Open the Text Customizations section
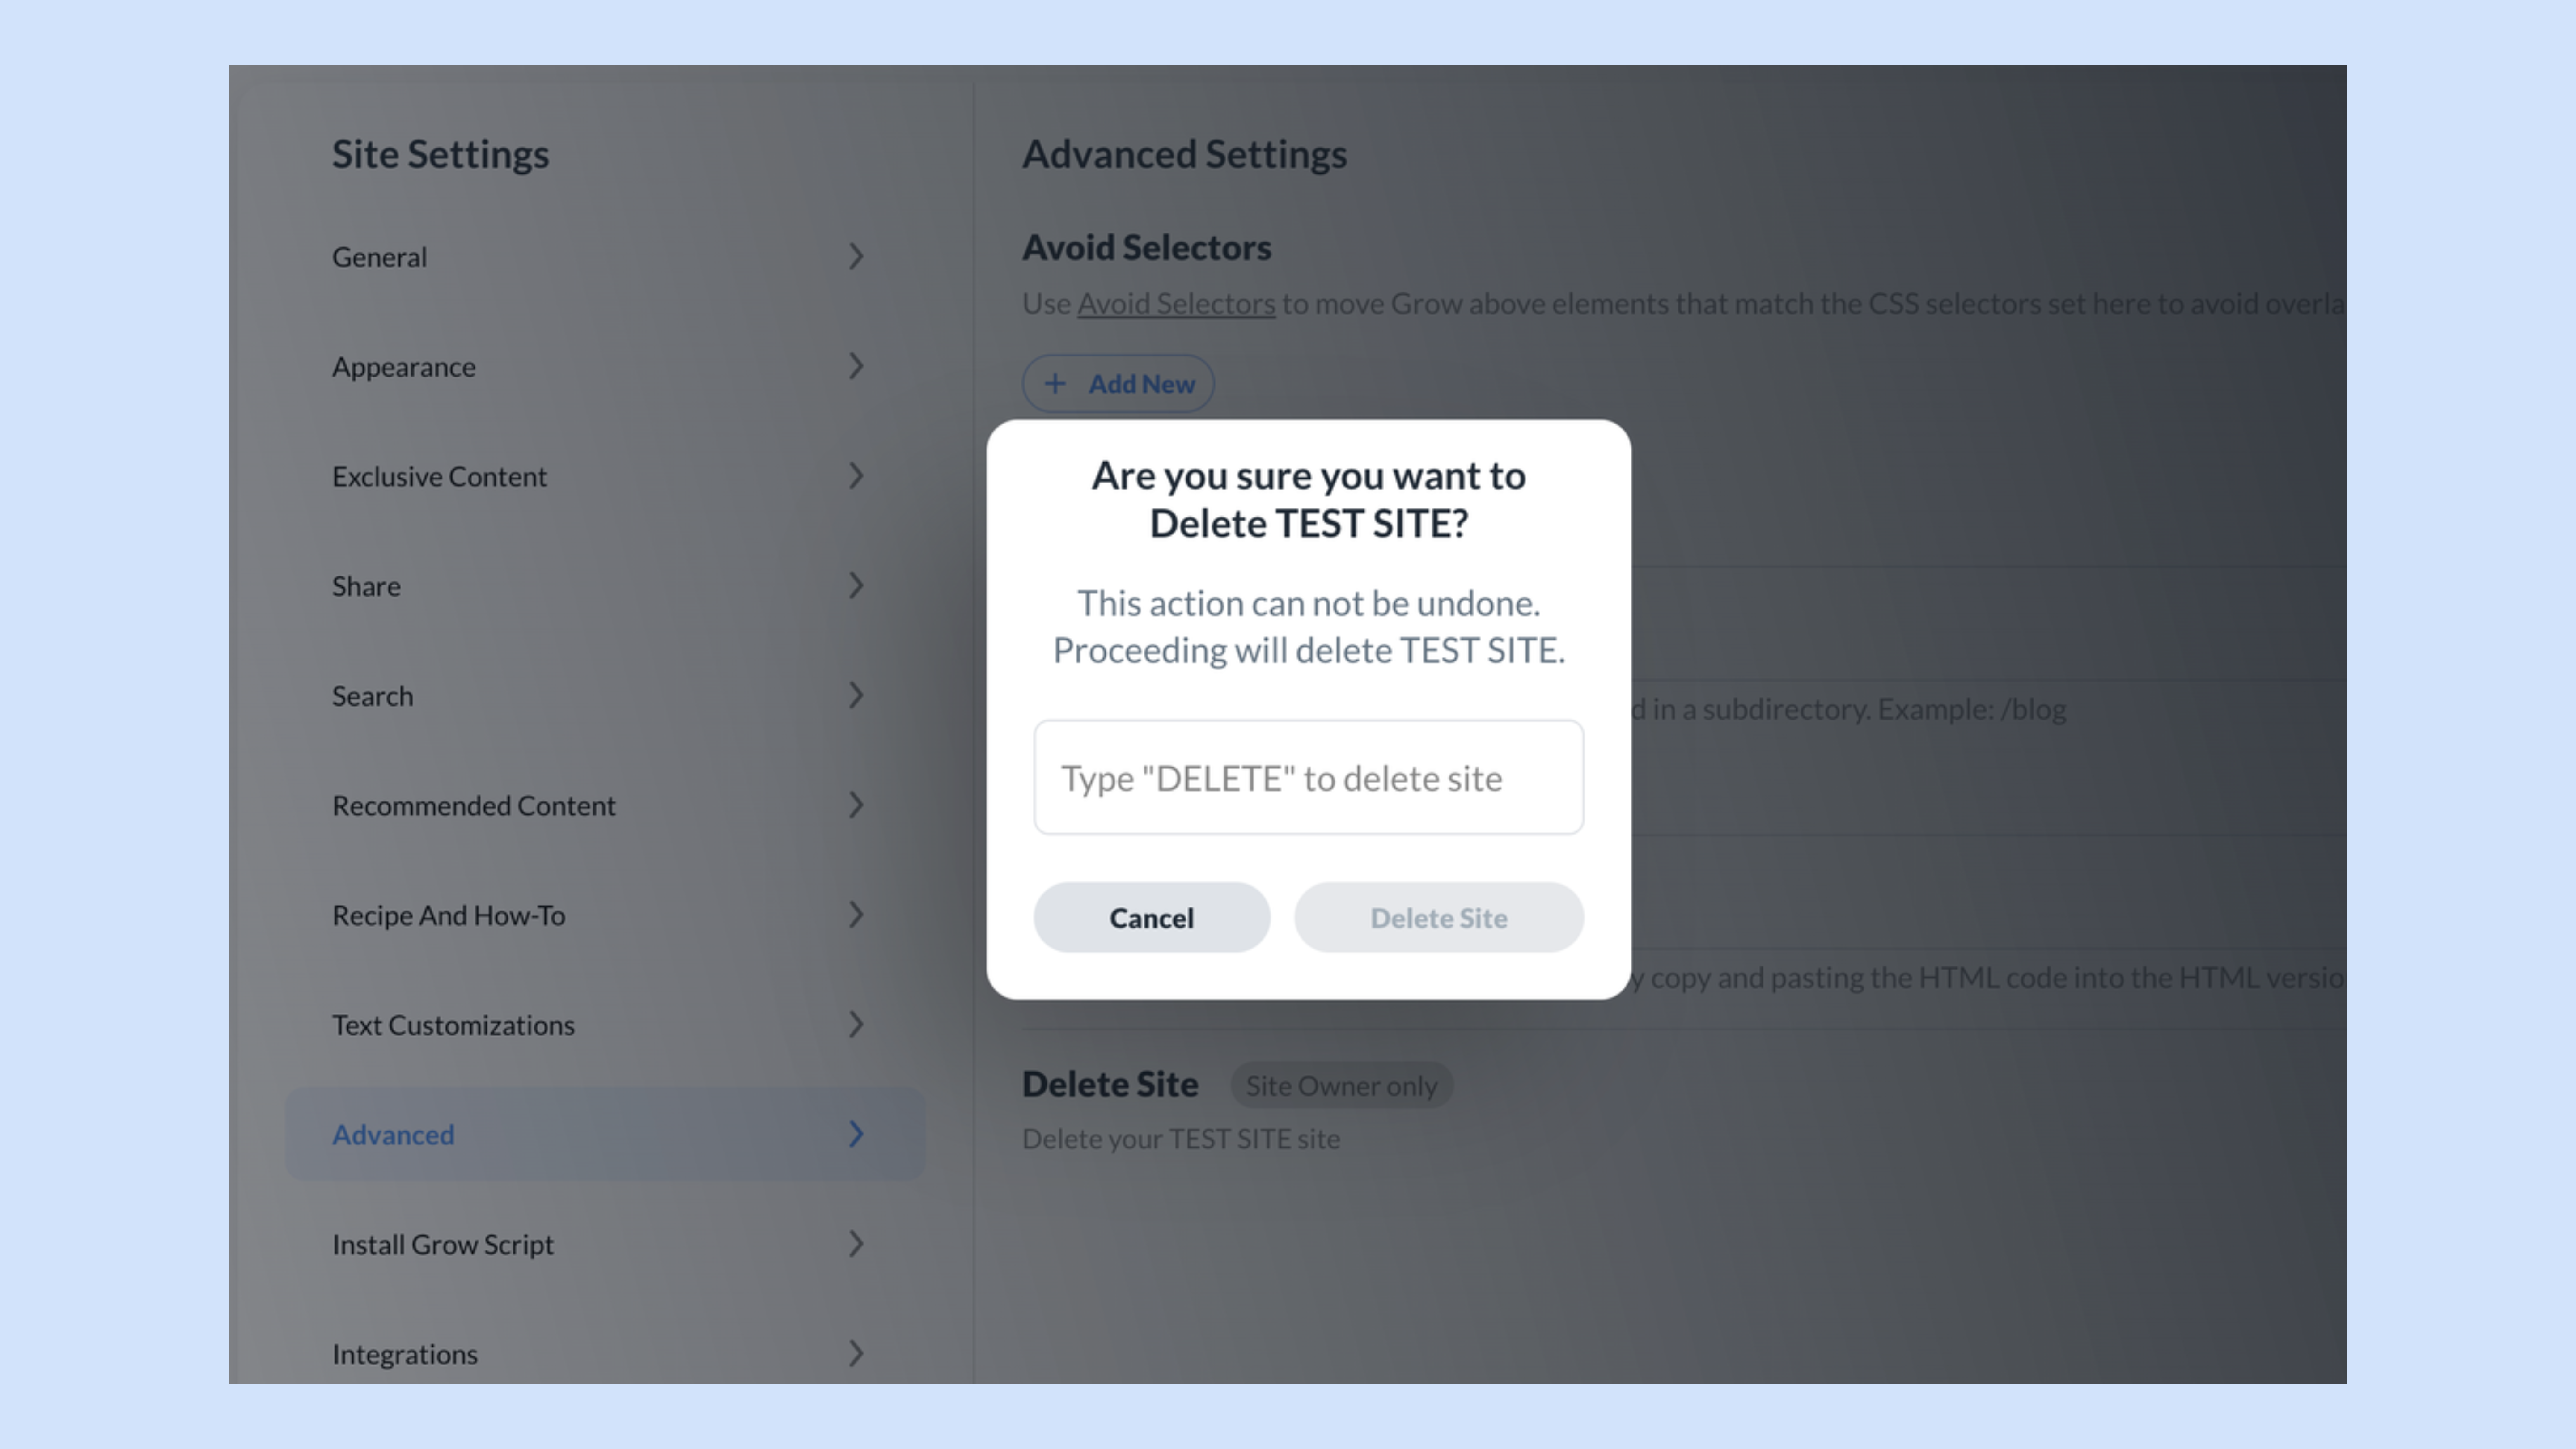 point(604,1025)
